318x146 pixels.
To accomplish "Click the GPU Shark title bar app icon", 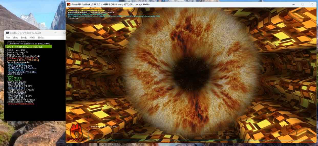I will [7, 33].
